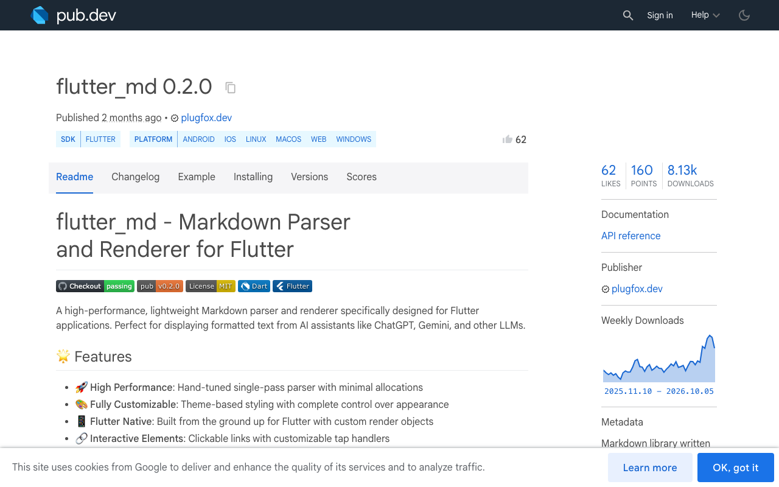The height and width of the screenshot is (487, 779).
Task: Click the Documentation sidebar heading
Action: pyautogui.click(x=635, y=215)
